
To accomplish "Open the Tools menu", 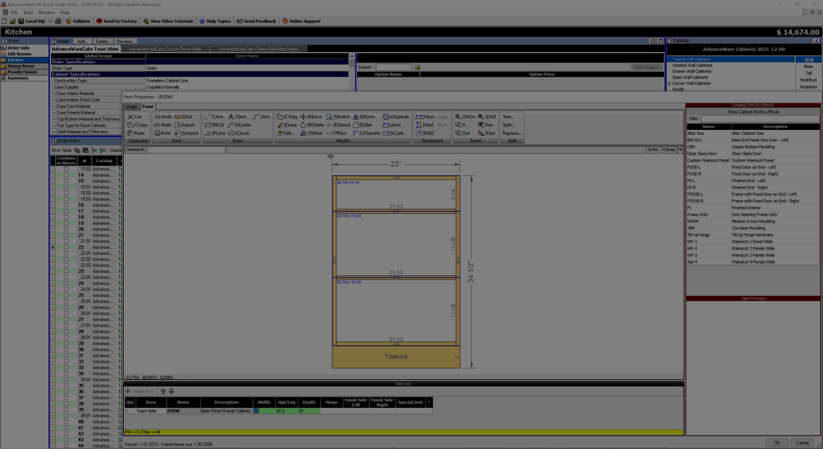I will tap(28, 12).
